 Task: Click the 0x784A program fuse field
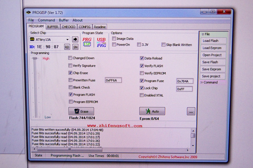pos(185,81)
